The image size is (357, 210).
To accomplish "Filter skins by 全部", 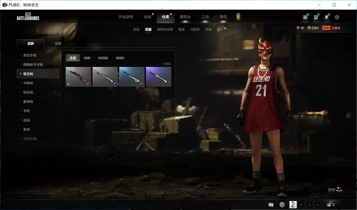I will tap(73, 58).
